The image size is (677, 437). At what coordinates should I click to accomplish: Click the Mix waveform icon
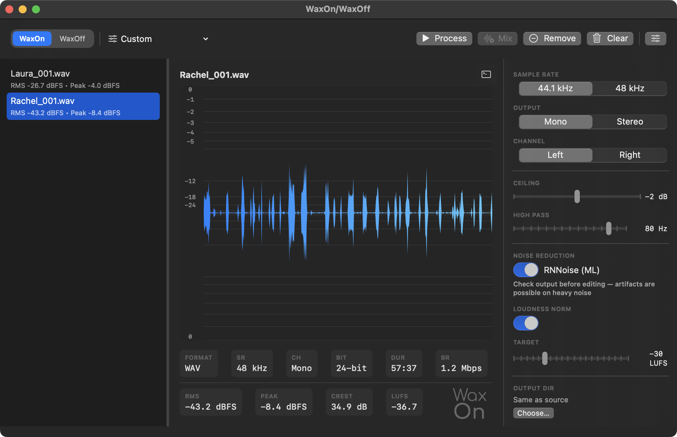pos(488,38)
